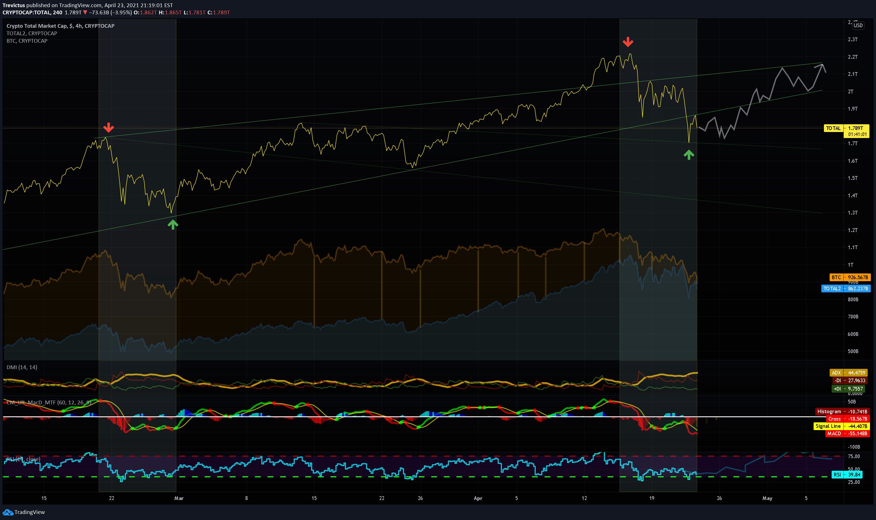Click the RSI (14, close) indicator title
876x520 pixels.
23,459
